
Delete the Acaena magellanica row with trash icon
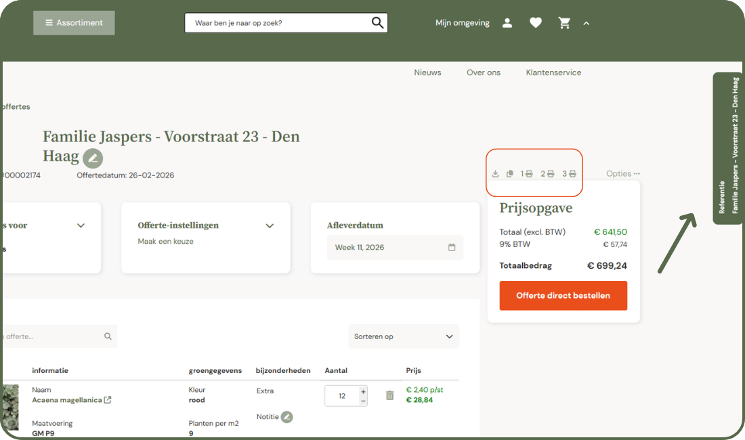[389, 395]
